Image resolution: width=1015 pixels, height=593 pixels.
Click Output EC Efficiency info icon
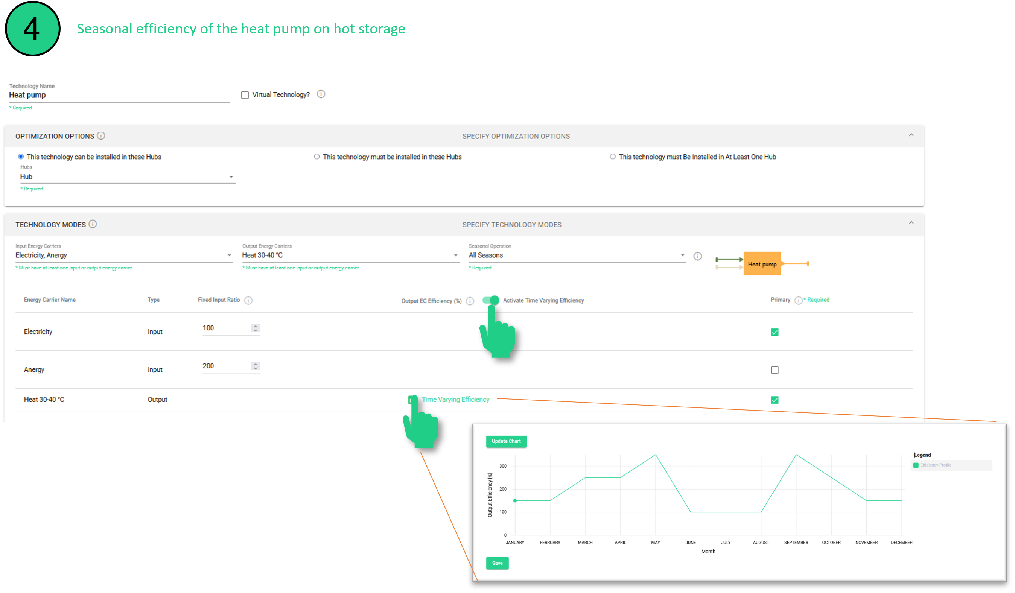[470, 301]
